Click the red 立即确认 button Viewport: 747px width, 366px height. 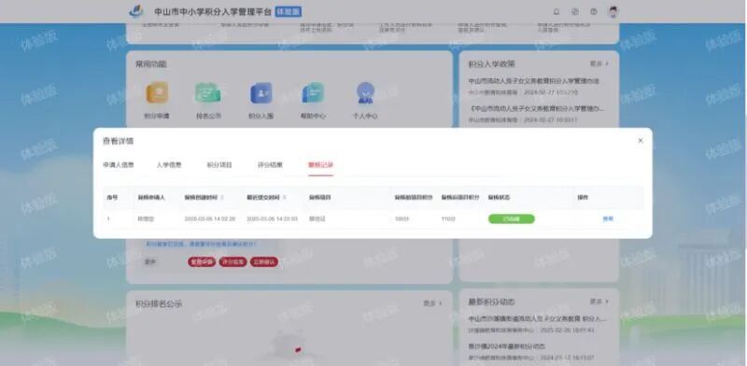pyautogui.click(x=264, y=261)
